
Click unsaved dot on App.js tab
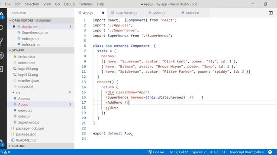(103, 12)
